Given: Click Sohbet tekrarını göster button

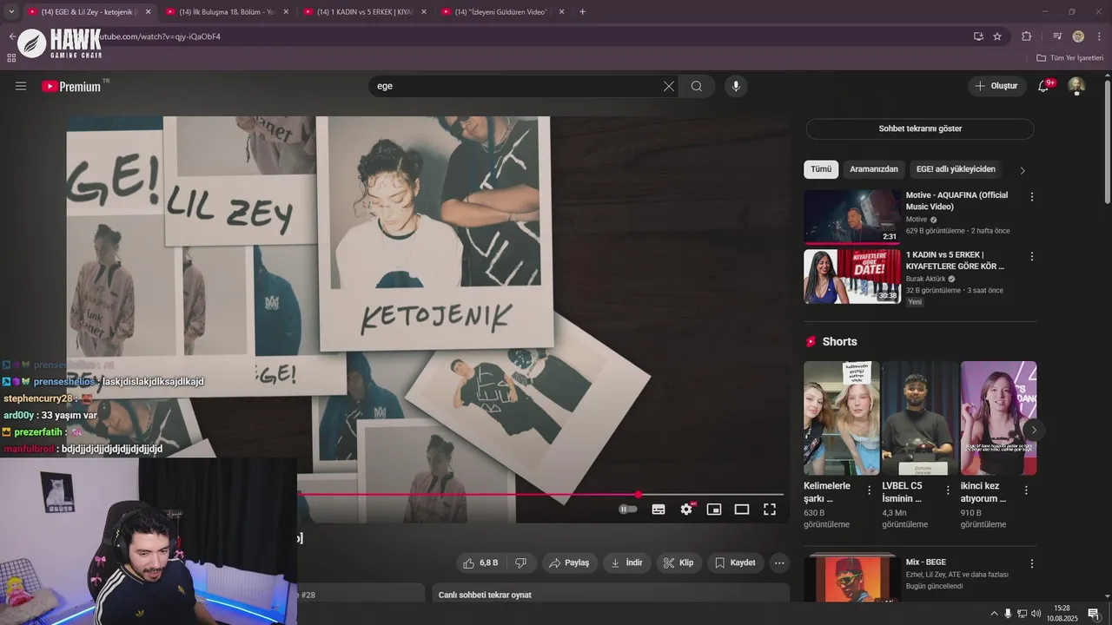Looking at the screenshot, I should (x=920, y=128).
